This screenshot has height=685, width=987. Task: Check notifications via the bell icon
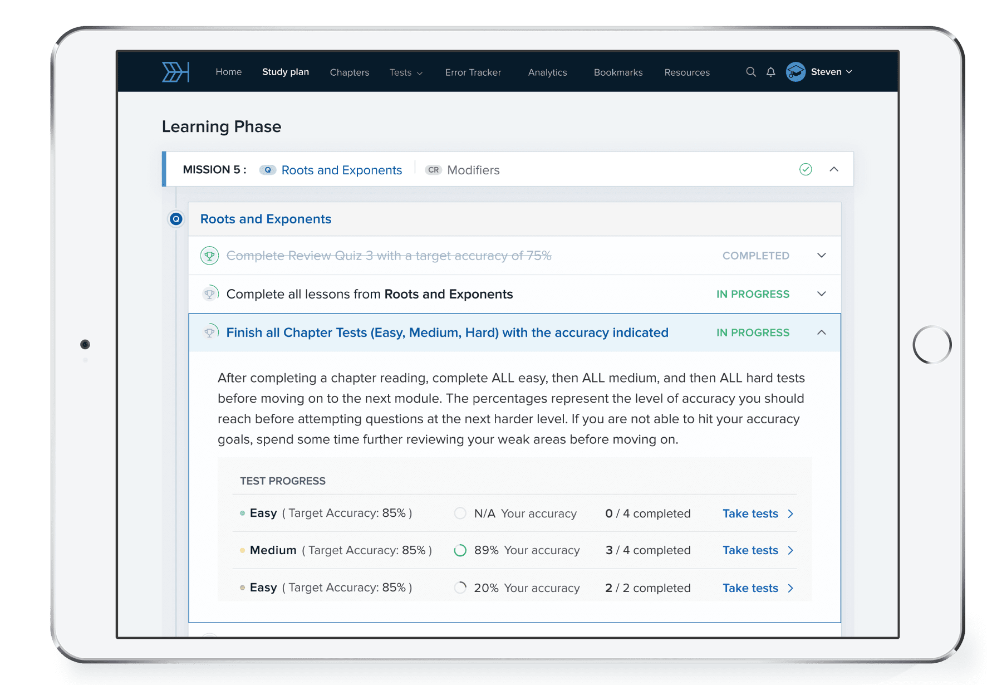tap(770, 72)
